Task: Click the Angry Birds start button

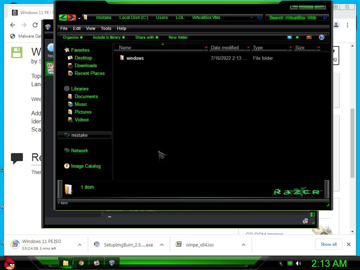Action: 9,263
